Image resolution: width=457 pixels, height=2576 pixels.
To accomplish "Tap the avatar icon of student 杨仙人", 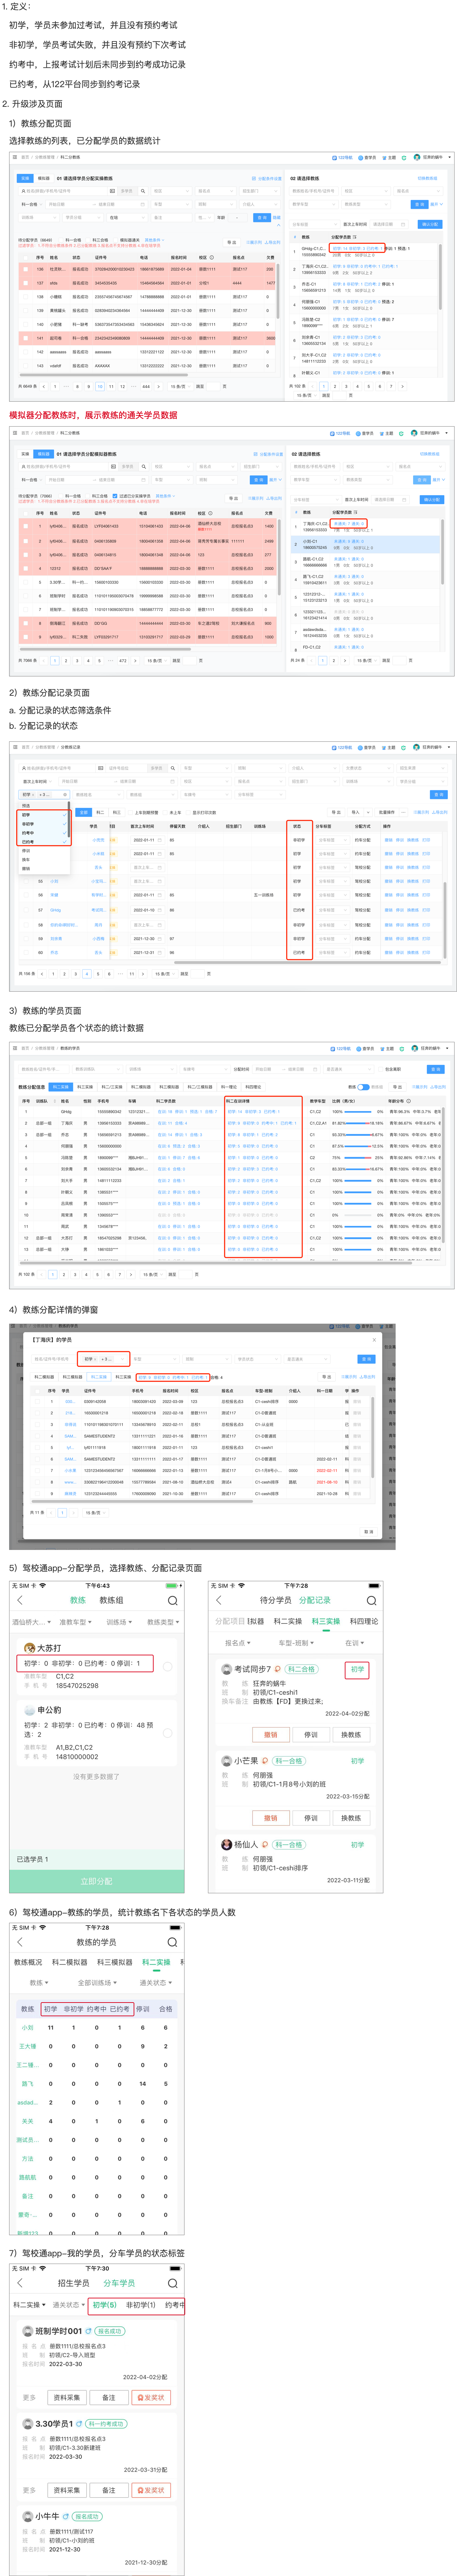I will pos(227,1845).
